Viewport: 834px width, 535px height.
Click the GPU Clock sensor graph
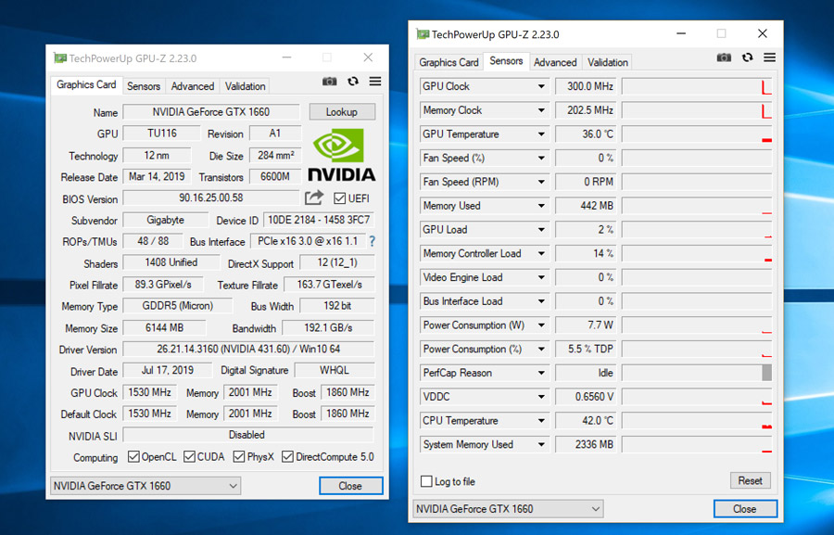[x=697, y=86]
